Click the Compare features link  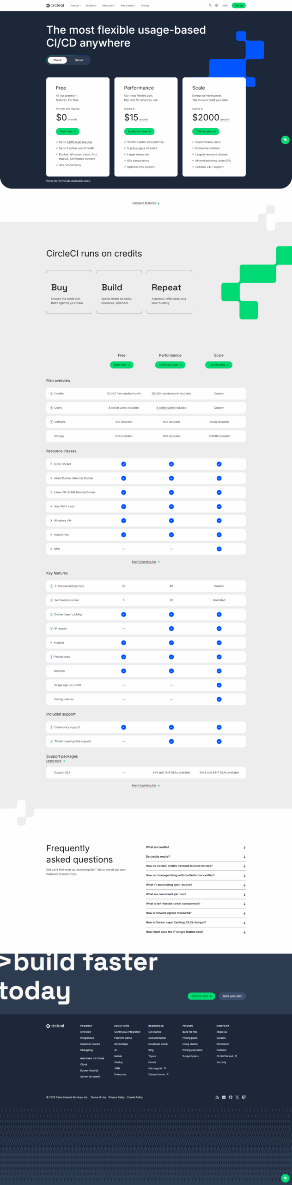146,203
